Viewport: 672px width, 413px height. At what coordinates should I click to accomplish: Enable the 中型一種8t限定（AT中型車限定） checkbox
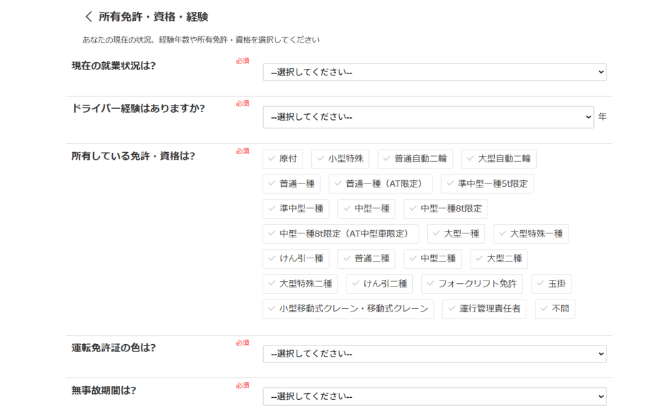point(341,234)
